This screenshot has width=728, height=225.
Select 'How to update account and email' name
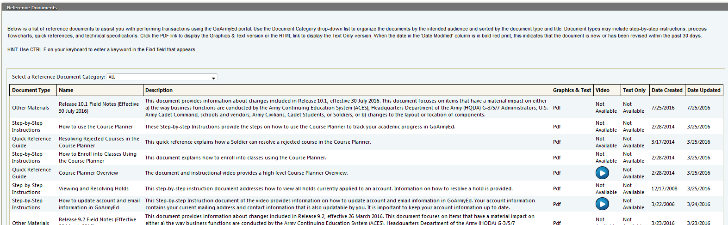tap(99, 204)
